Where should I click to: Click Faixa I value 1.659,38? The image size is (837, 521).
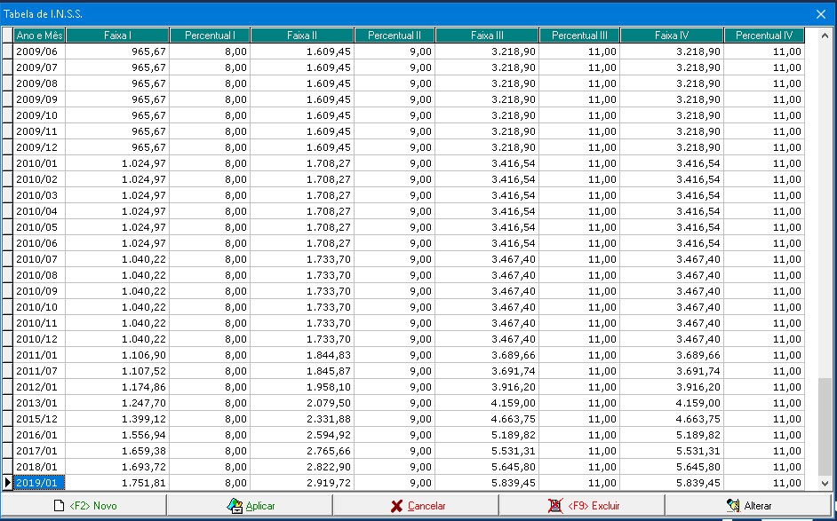(x=117, y=451)
